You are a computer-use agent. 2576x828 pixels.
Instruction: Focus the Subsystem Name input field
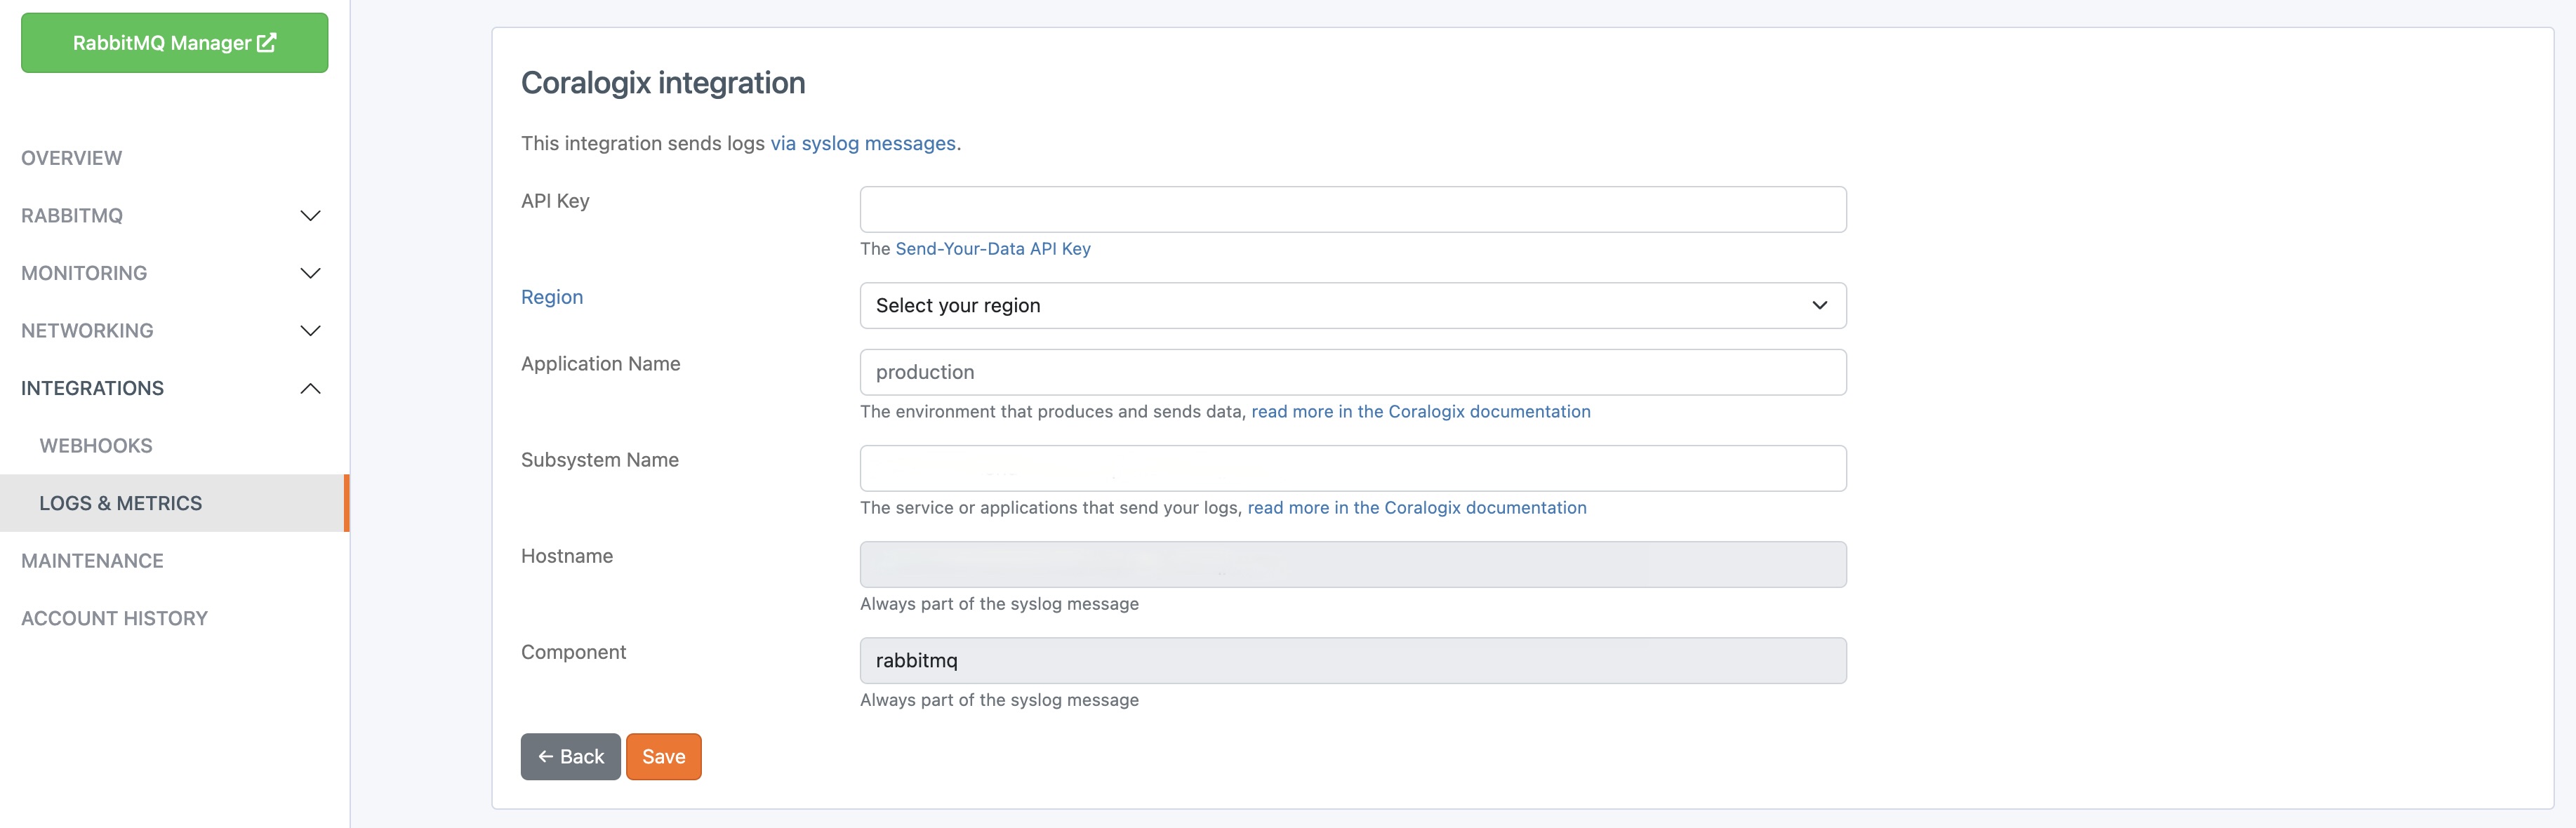pos(1353,468)
